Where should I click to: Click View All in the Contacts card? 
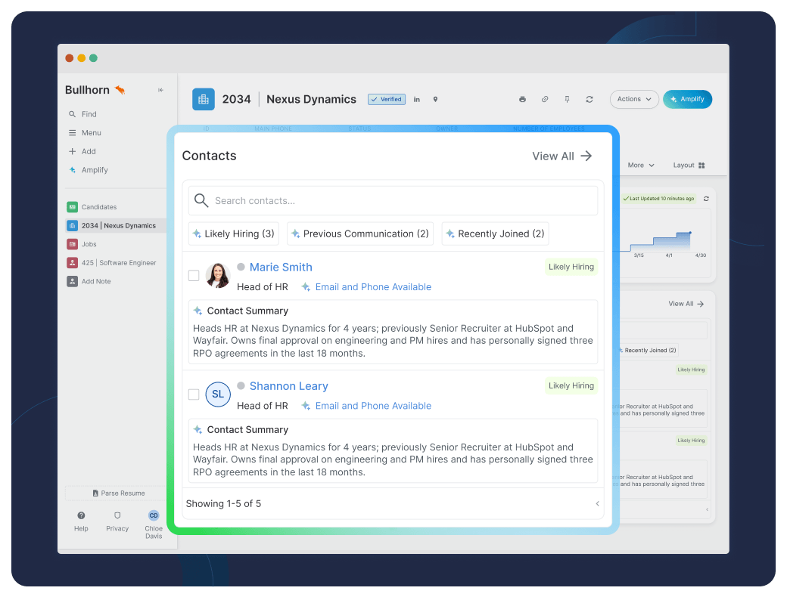[562, 156]
